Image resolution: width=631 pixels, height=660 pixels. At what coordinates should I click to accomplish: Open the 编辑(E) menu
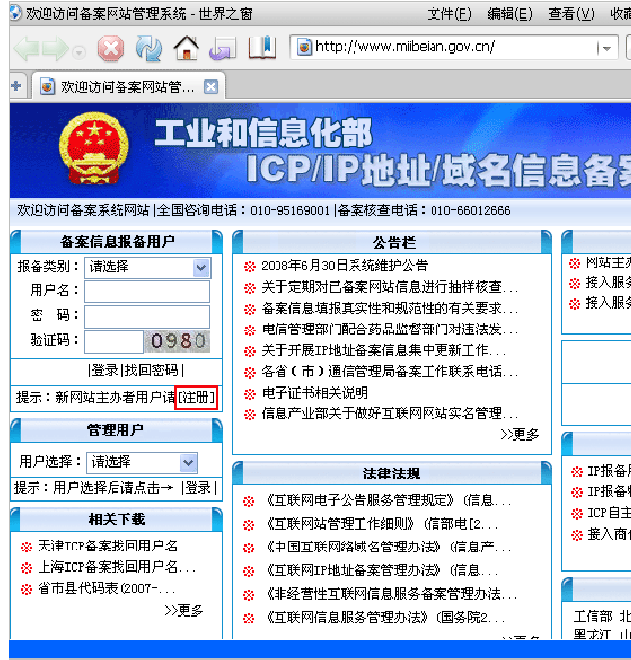[510, 14]
